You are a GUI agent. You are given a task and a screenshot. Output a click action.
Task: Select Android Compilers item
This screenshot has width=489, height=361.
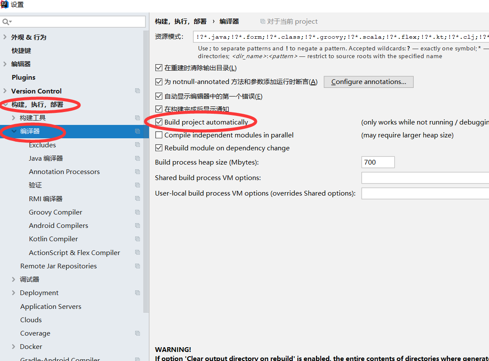59,226
